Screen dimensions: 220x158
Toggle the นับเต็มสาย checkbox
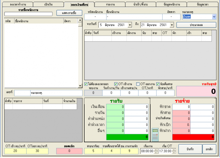tap(158, 84)
